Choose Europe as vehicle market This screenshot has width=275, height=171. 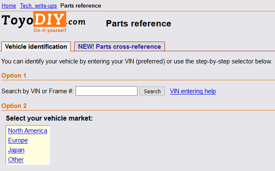18,140
